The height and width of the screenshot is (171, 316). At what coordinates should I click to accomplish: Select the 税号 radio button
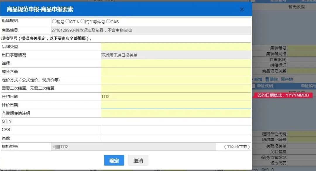click(54, 21)
